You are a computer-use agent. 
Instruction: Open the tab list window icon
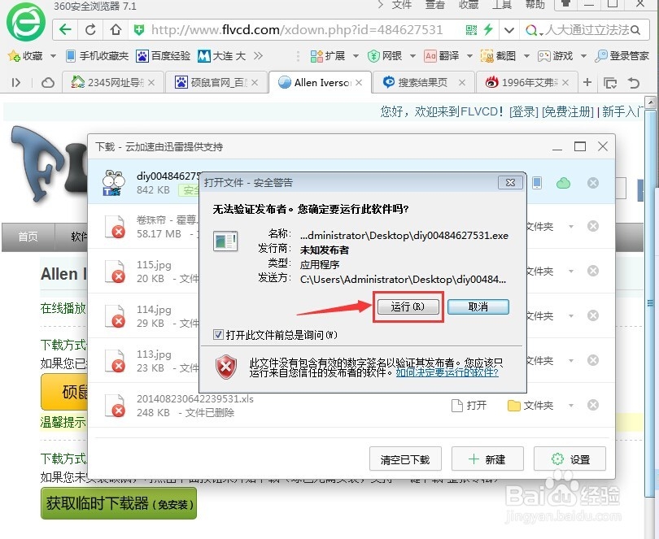[x=610, y=83]
